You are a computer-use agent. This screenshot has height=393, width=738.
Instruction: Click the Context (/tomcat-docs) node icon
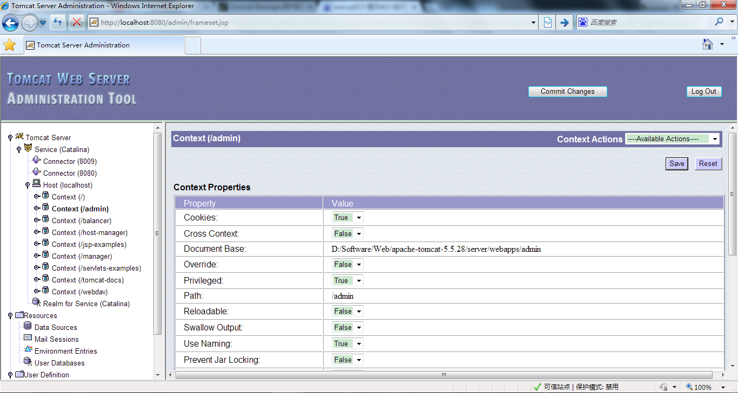45,279
